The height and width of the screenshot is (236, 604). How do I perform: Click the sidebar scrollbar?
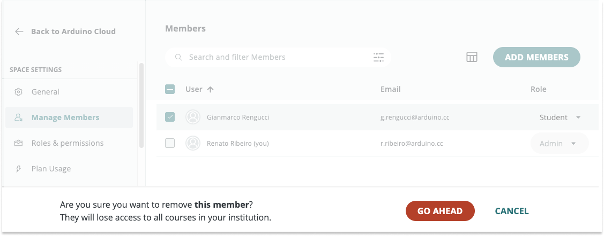click(141, 105)
